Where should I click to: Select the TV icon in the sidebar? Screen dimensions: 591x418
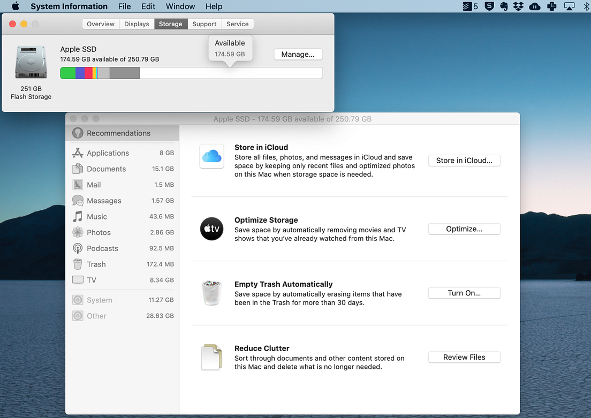tap(77, 280)
